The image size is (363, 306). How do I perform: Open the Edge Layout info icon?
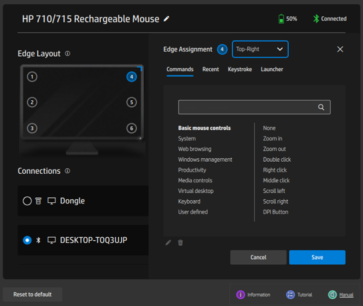pos(68,54)
